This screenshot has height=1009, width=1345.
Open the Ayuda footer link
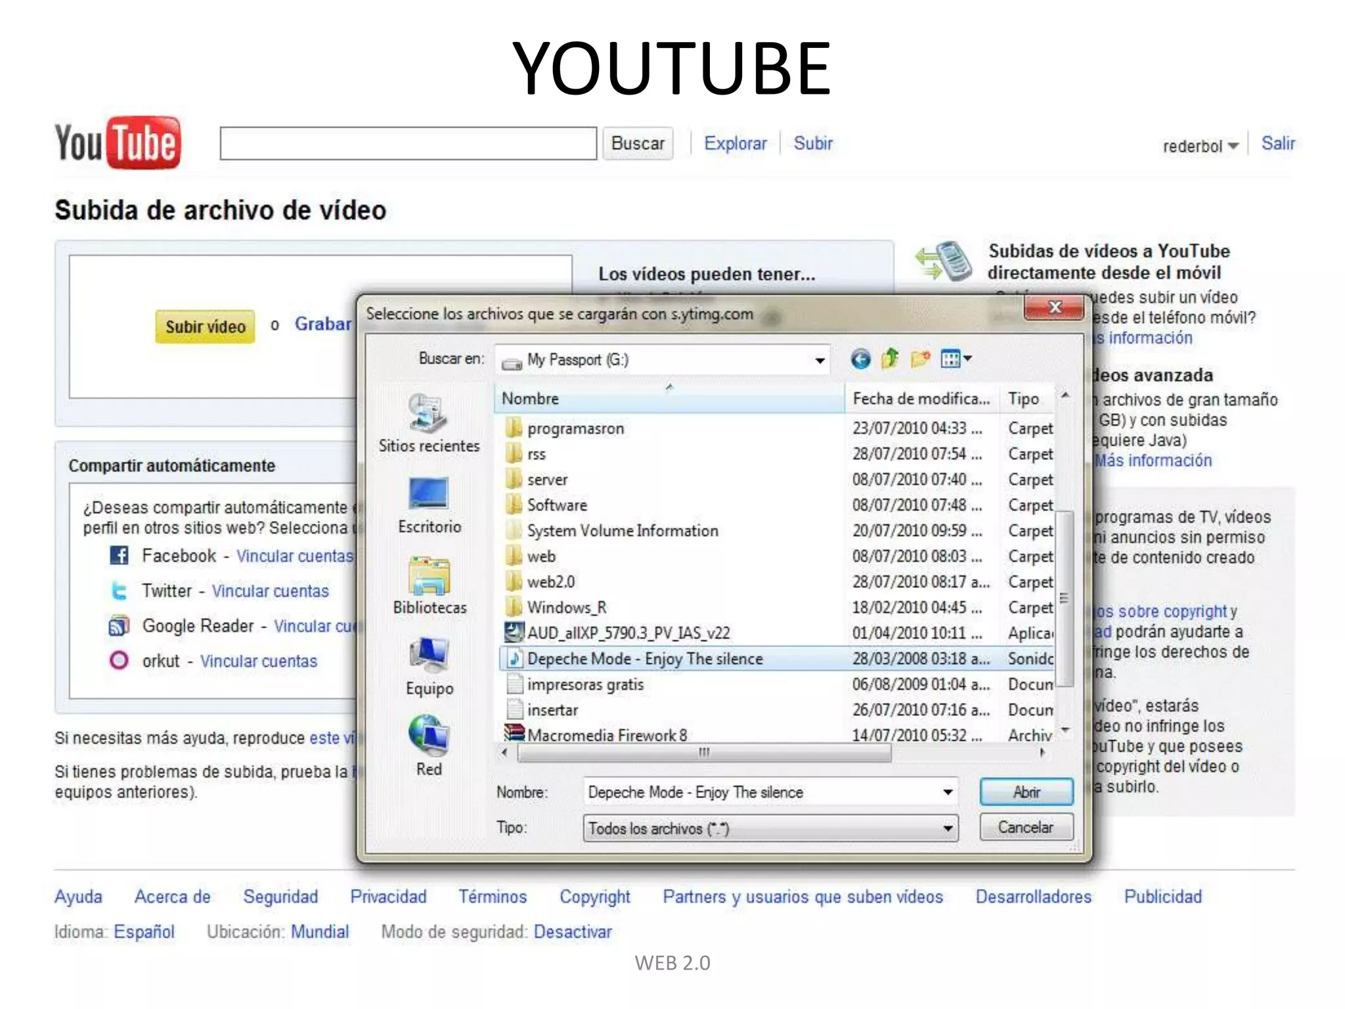[x=78, y=897]
